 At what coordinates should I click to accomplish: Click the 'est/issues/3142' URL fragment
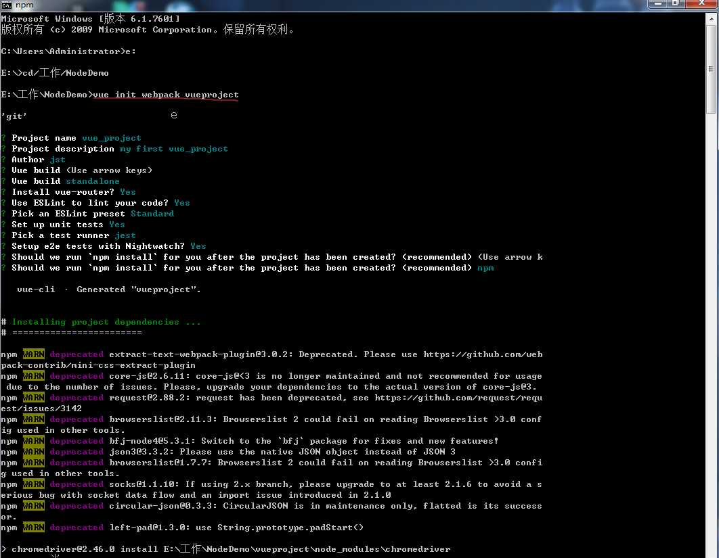click(41, 409)
